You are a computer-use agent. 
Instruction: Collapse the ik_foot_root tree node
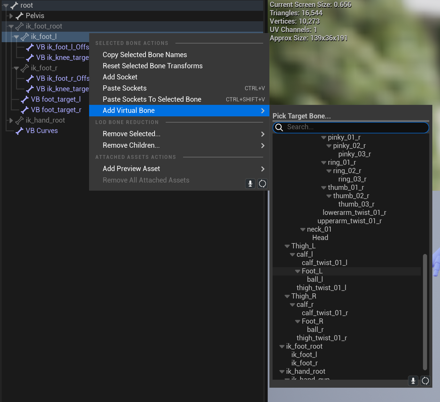[x=11, y=26]
